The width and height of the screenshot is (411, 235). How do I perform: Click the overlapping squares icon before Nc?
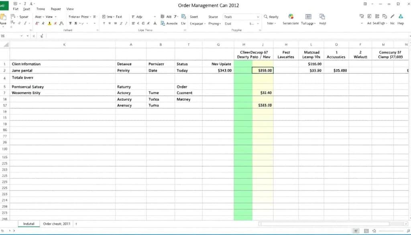[385, 16]
